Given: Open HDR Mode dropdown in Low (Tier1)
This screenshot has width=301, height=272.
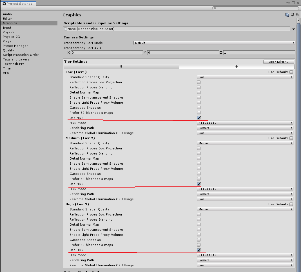Looking at the screenshot, I should (x=245, y=123).
